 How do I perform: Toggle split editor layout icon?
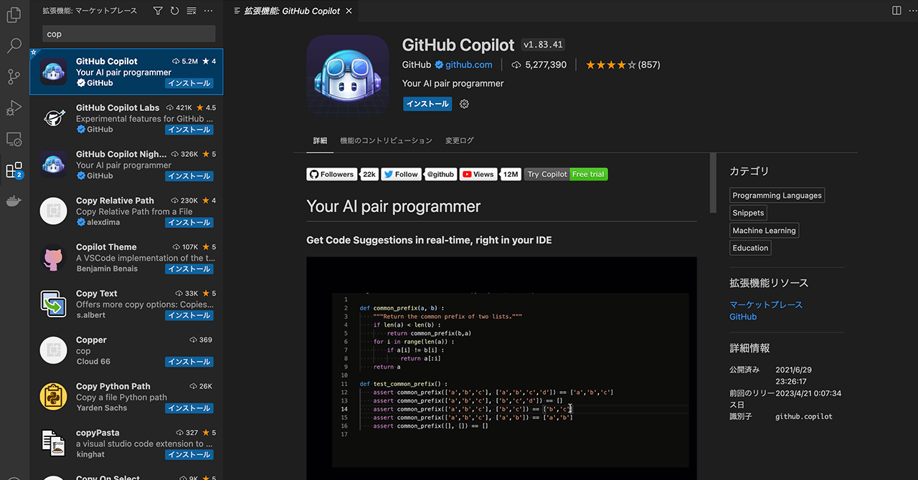click(x=896, y=11)
